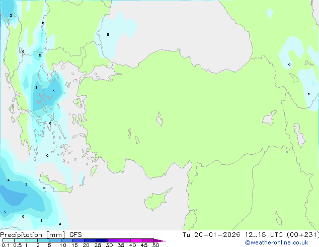Click the Precipitation [mm] GFS title
The height and width of the screenshot is (247, 319).
coord(41,235)
